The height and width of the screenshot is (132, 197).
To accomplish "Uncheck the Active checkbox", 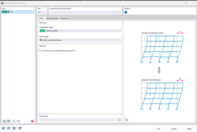I will 126,12.
